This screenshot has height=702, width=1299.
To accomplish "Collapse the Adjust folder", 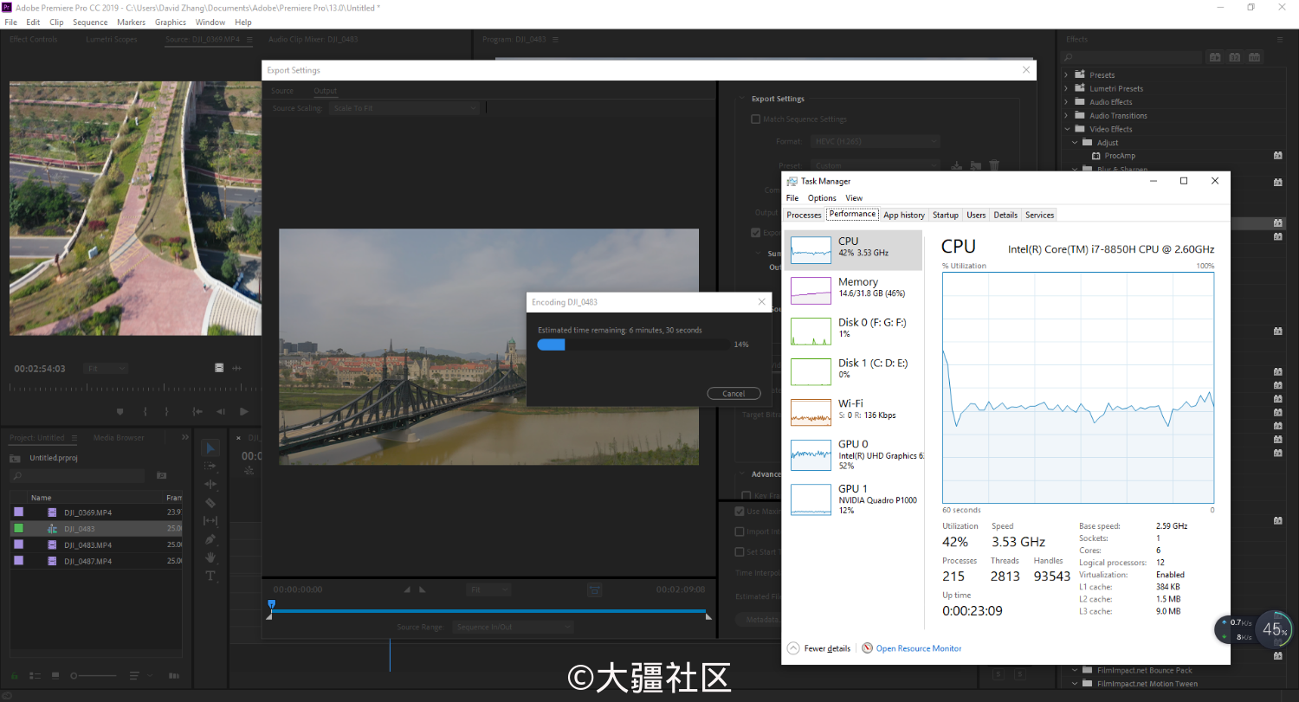I will coord(1075,142).
